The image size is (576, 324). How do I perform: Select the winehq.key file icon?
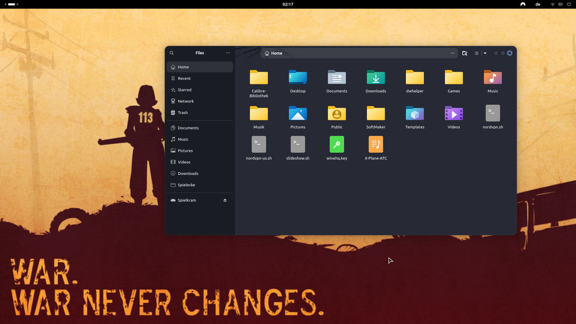coord(337,144)
